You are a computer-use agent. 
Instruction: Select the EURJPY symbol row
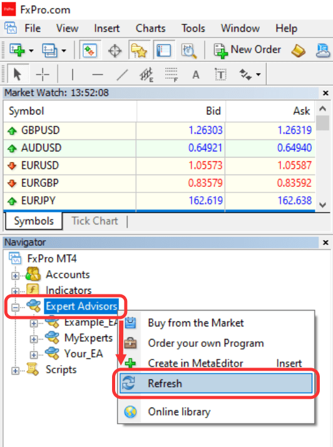tap(159, 201)
